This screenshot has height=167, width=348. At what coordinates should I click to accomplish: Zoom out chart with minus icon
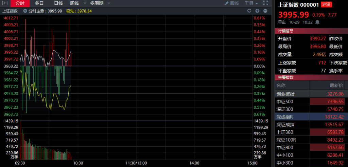(x=265, y=11)
